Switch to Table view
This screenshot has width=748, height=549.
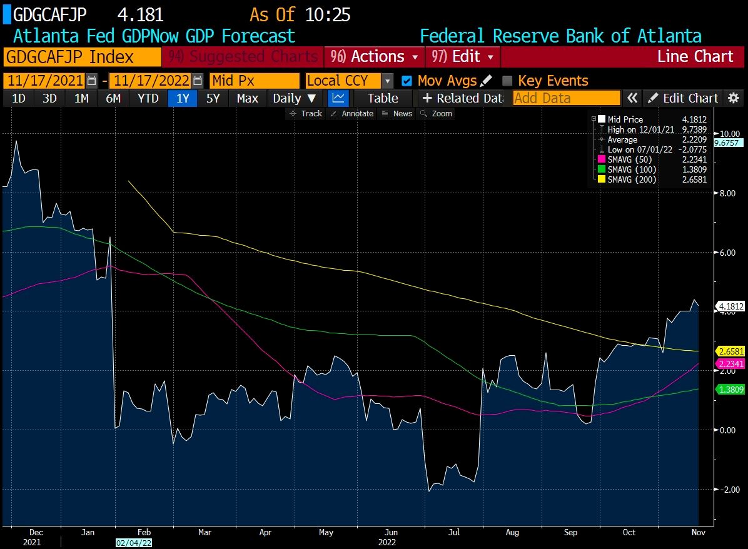click(x=383, y=98)
